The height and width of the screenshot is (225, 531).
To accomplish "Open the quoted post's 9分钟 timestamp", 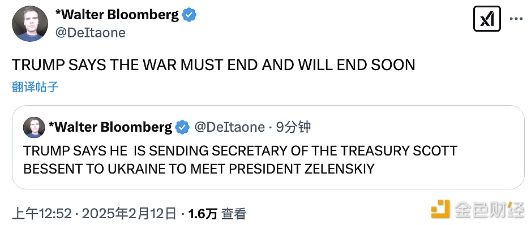I will click(x=293, y=127).
